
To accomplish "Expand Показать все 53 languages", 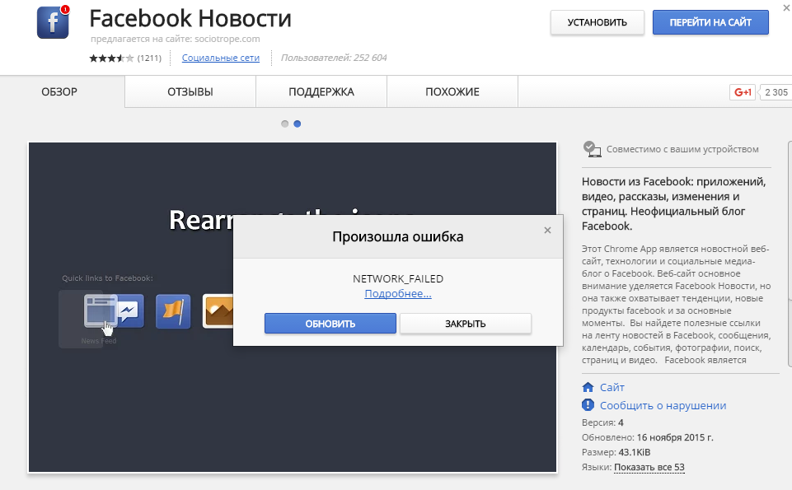I will 649,467.
